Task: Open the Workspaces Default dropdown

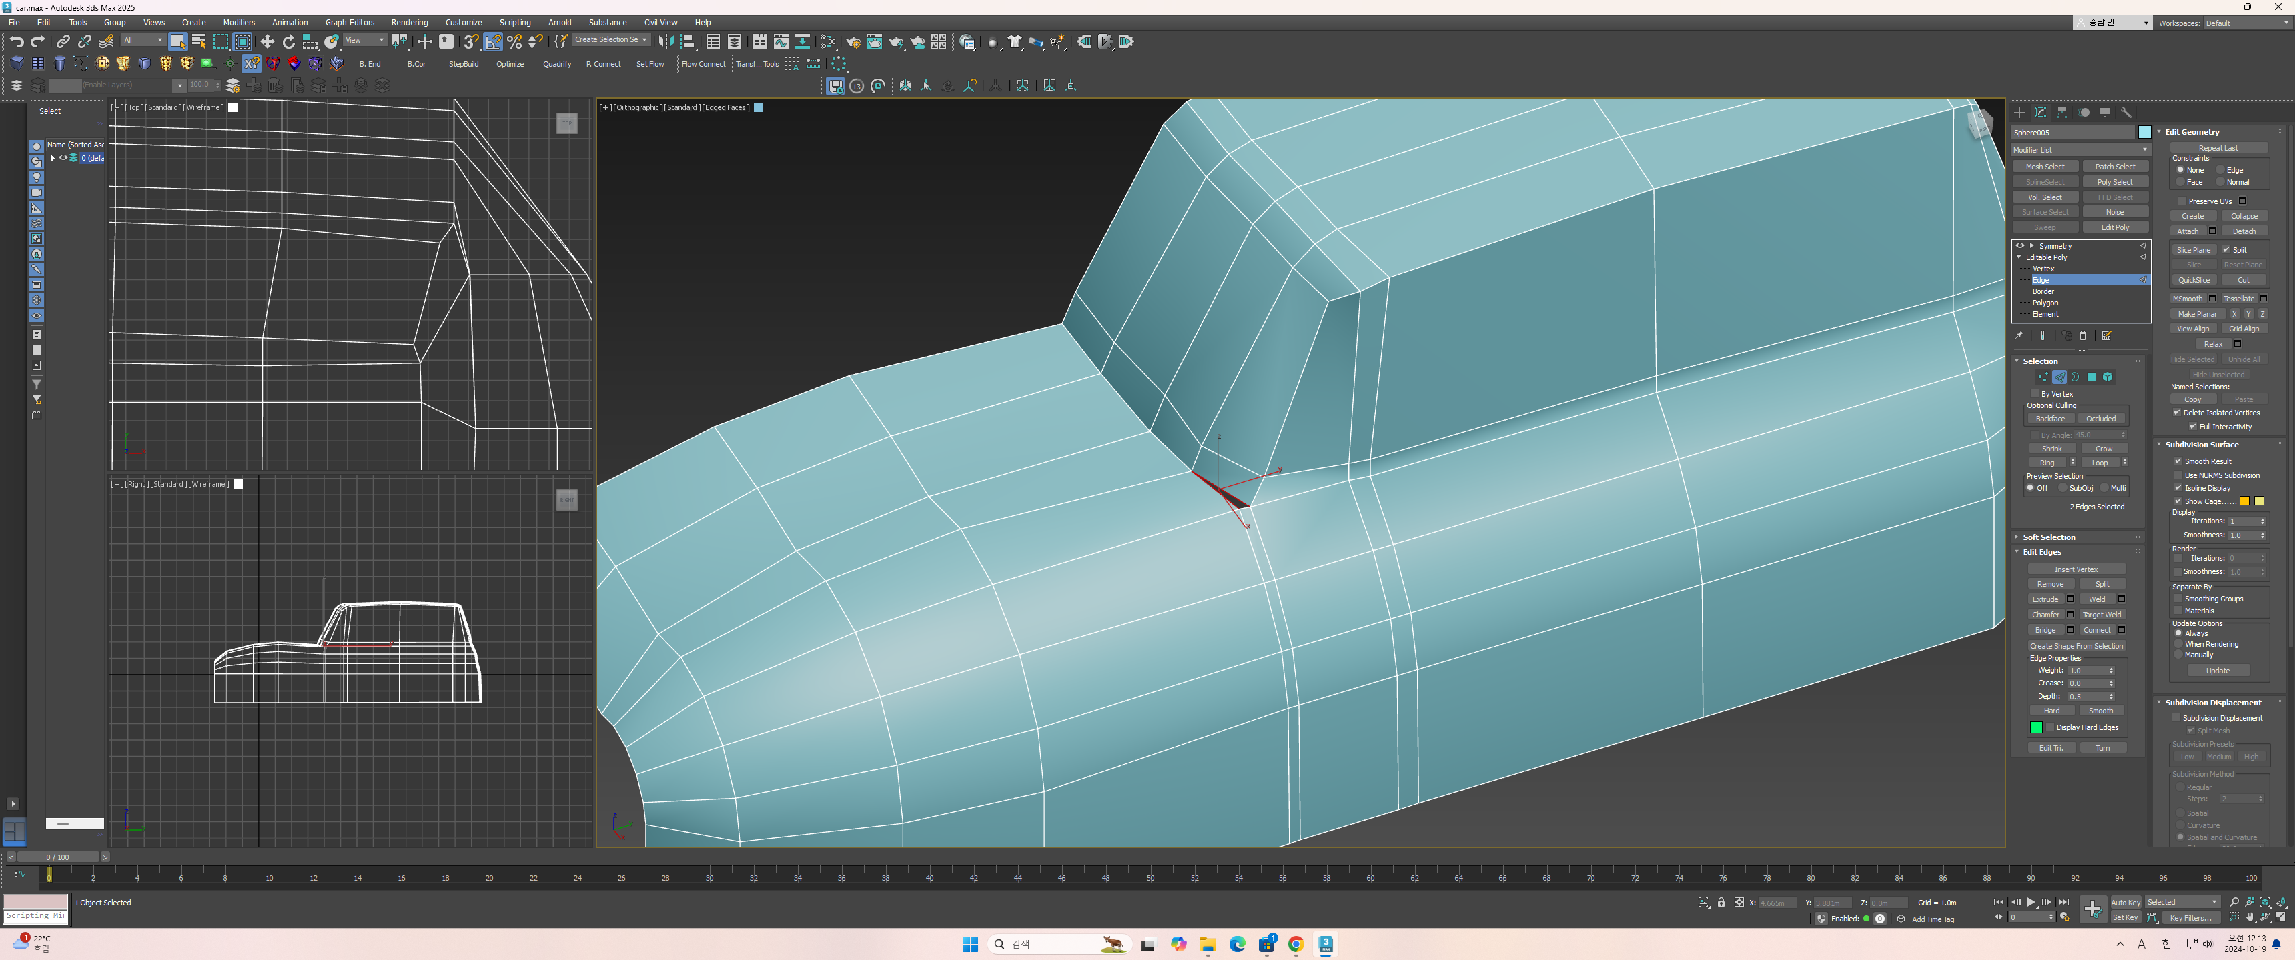Action: tap(2246, 23)
